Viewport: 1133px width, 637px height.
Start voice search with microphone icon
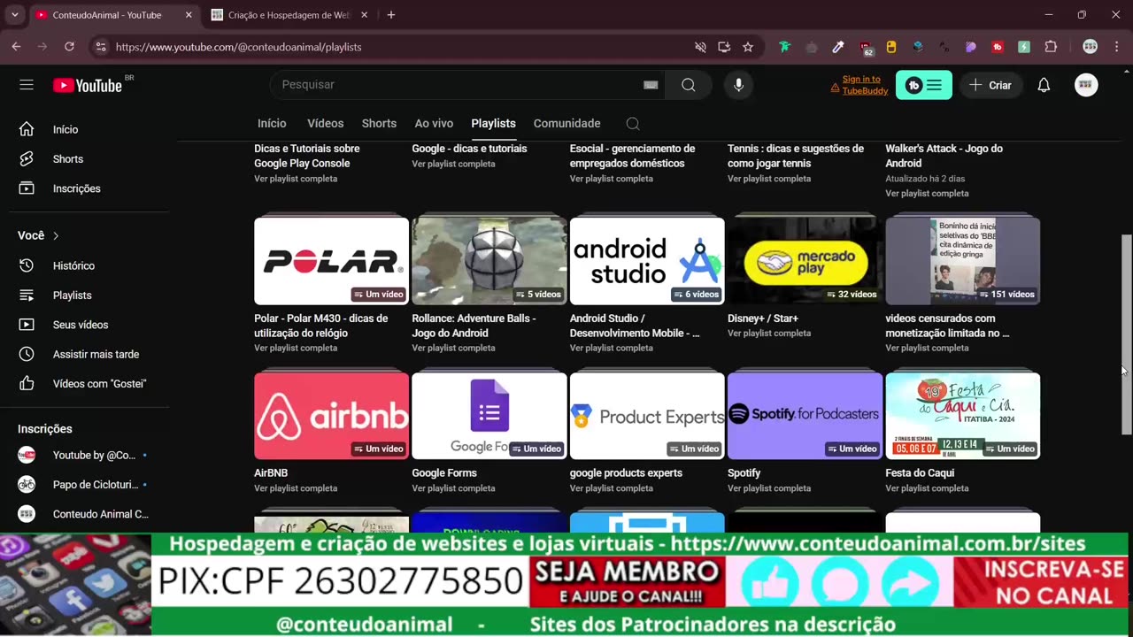(739, 85)
